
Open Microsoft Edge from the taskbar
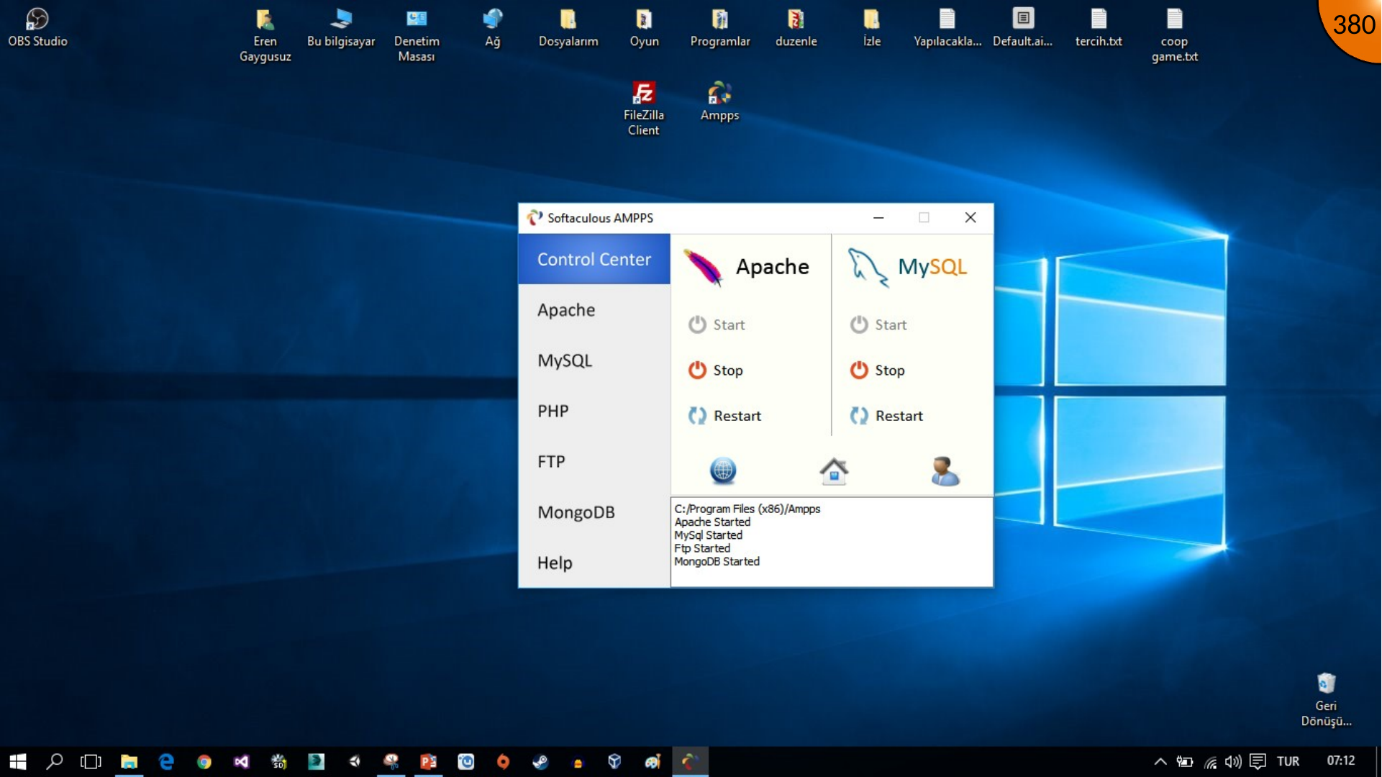click(166, 761)
